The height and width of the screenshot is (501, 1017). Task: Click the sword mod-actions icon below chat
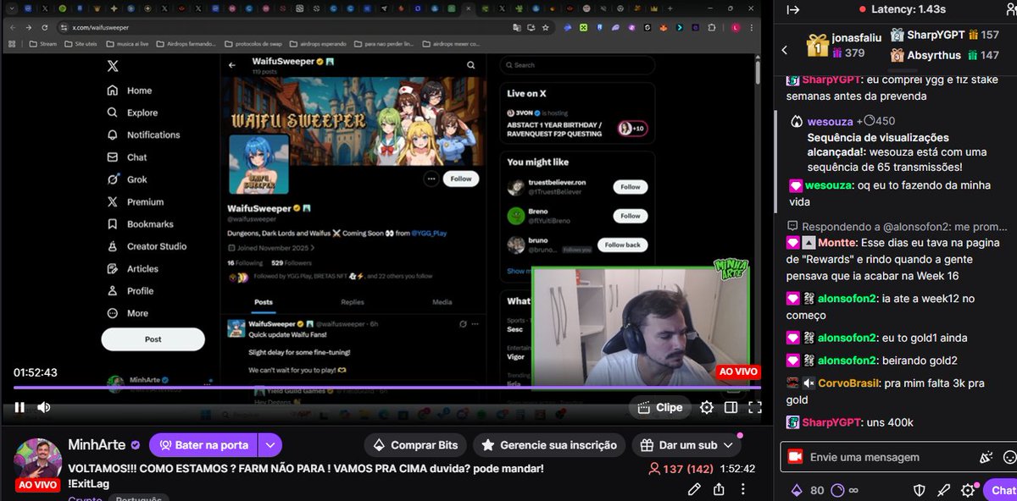coord(943,490)
